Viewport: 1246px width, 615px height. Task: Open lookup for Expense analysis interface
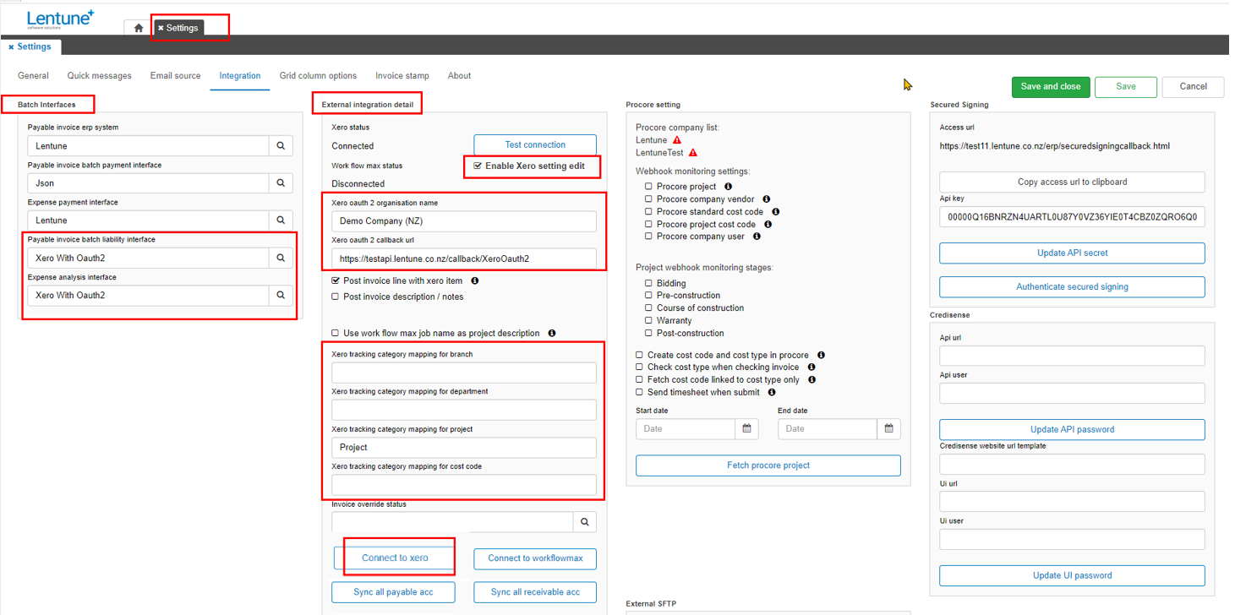pyautogui.click(x=281, y=296)
